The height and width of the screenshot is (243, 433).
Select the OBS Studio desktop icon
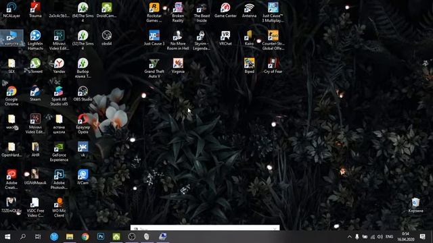83,94
